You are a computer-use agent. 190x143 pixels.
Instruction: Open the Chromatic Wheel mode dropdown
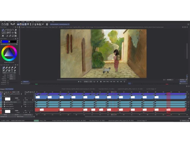(9, 44)
